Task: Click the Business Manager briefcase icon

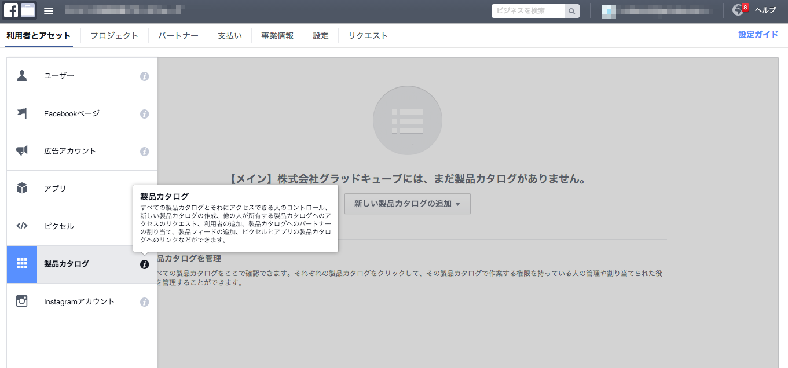Action: click(x=28, y=10)
